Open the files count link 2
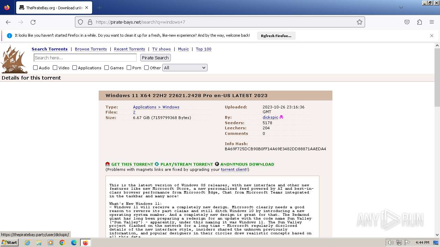Screen dimensions: 440x247 click(x=134, y=112)
